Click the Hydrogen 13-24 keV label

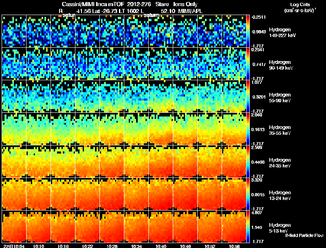280,195
